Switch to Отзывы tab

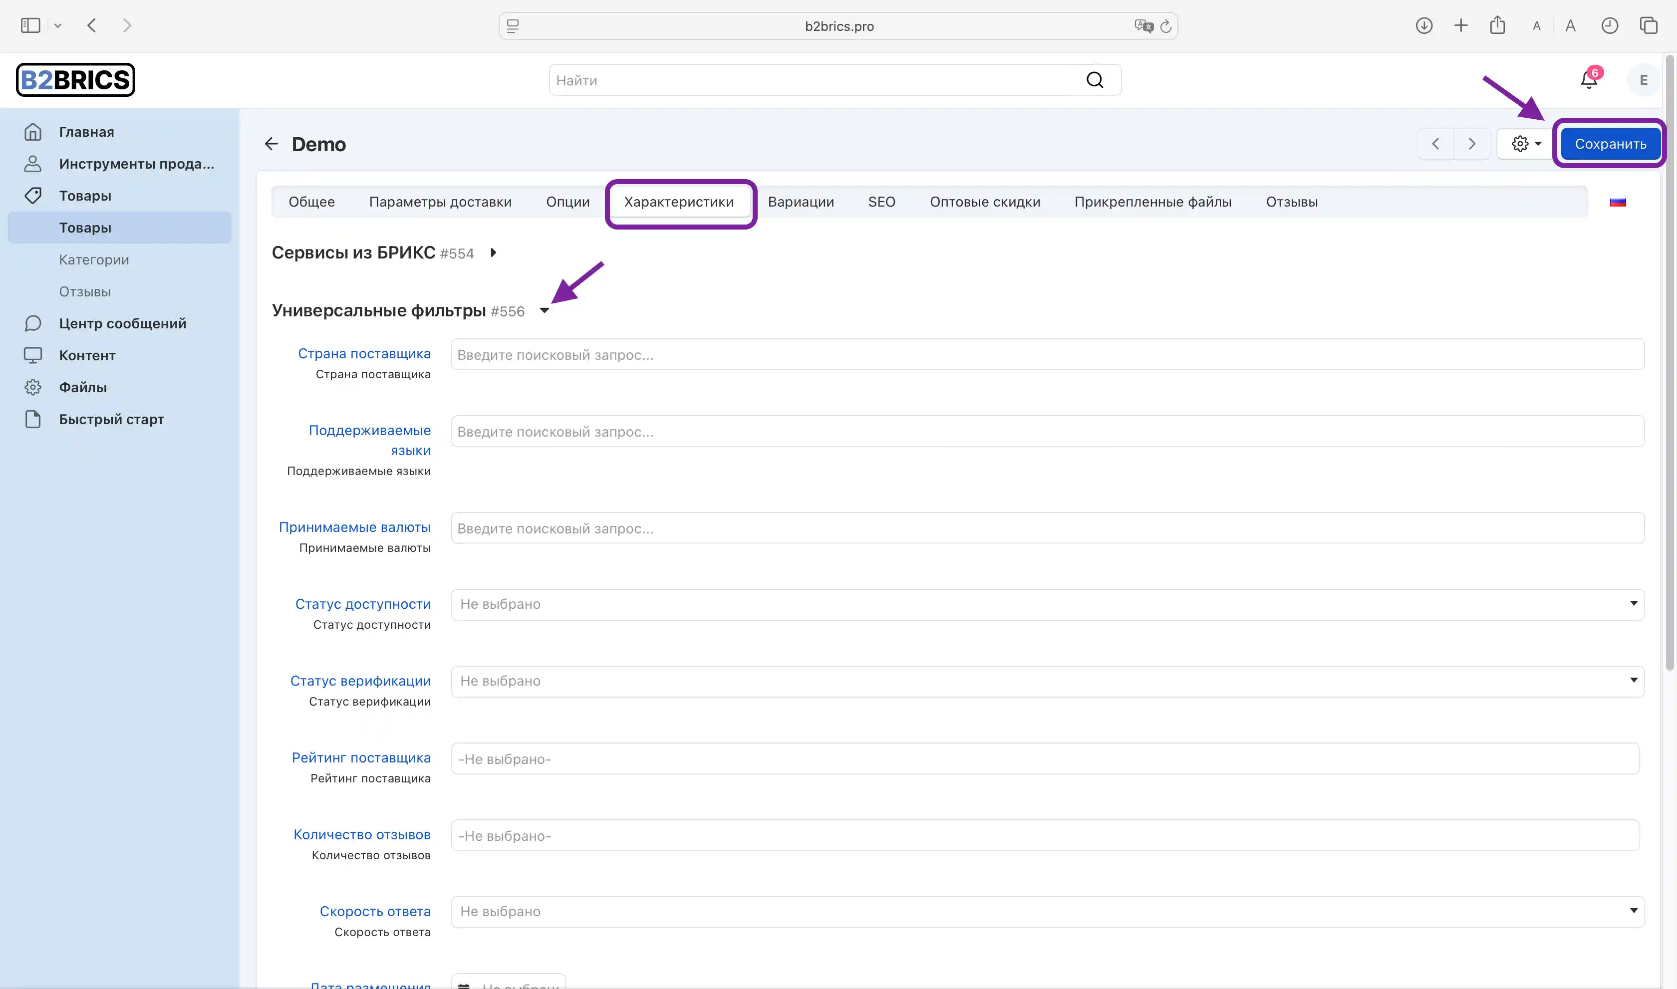click(1292, 202)
